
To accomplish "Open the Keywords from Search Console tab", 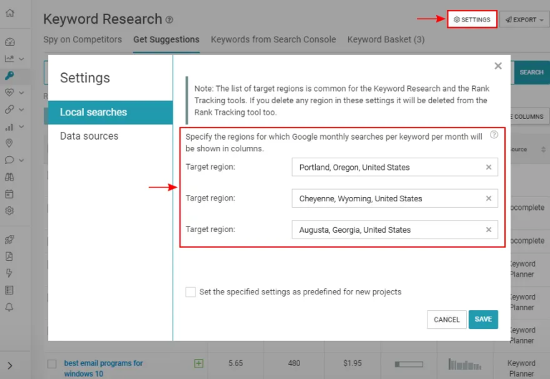I will tap(273, 39).
